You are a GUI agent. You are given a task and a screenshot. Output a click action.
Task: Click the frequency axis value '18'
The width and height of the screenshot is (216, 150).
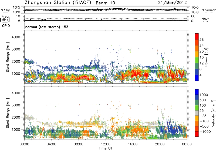tap(18, 16)
